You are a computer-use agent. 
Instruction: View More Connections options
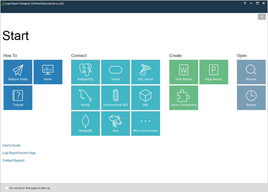[x=145, y=123]
